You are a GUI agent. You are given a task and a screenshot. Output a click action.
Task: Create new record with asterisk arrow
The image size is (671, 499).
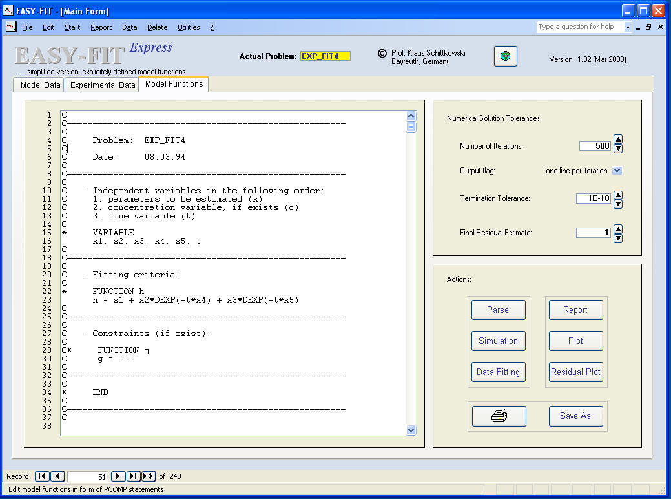(x=149, y=476)
